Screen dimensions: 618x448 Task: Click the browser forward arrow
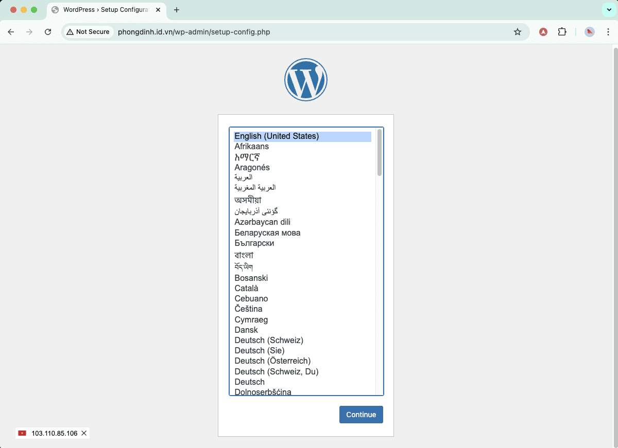tap(29, 32)
